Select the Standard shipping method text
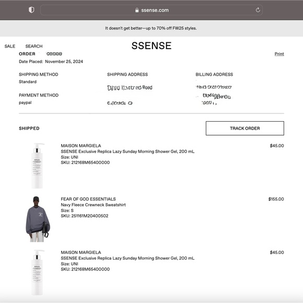Screen dimensions: 303x303 [x=28, y=81]
